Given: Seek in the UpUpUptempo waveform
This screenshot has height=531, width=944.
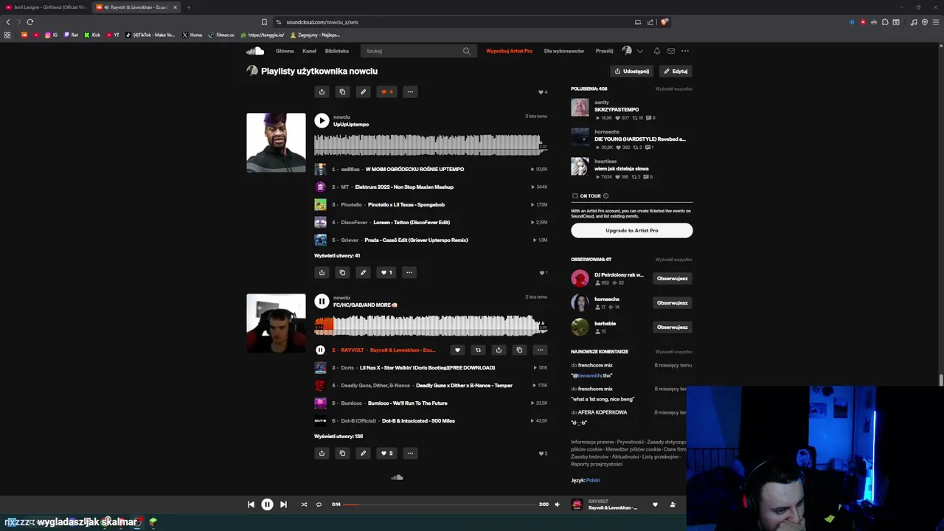Looking at the screenshot, I should [431, 145].
